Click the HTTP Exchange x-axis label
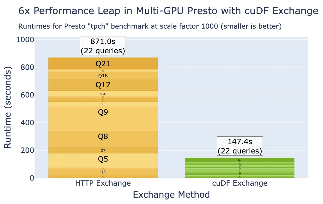Screen dimensions: 323x204 pyautogui.click(x=103, y=183)
